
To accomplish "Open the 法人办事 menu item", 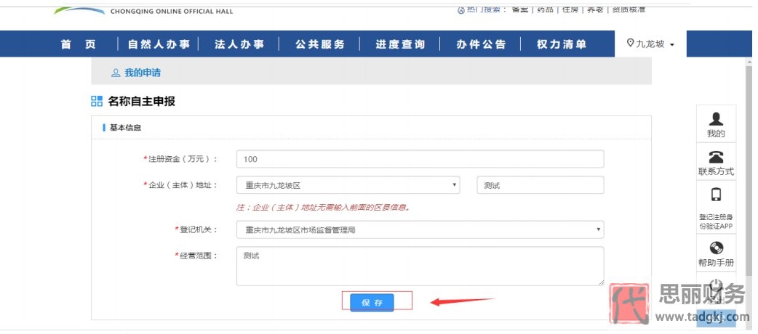I will tap(239, 44).
